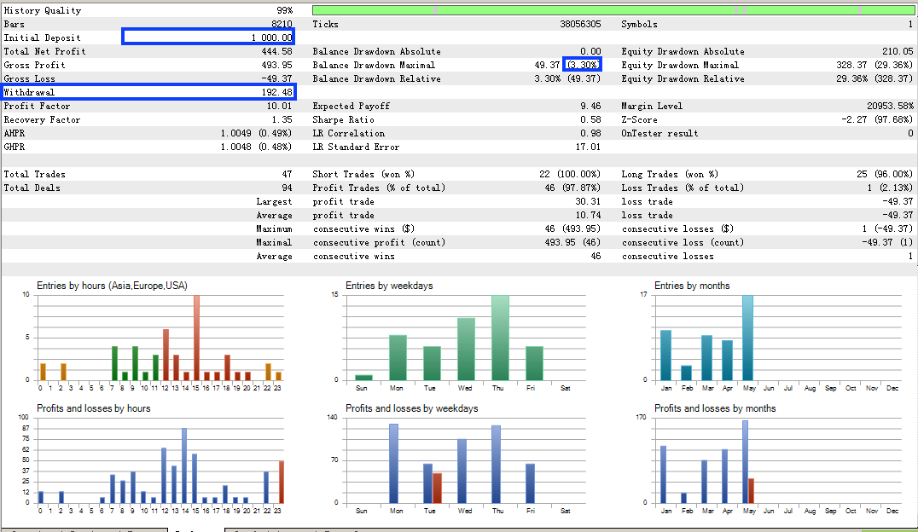918x532 pixels.
Task: Click the Entries by hours chart title
Action: (112, 286)
